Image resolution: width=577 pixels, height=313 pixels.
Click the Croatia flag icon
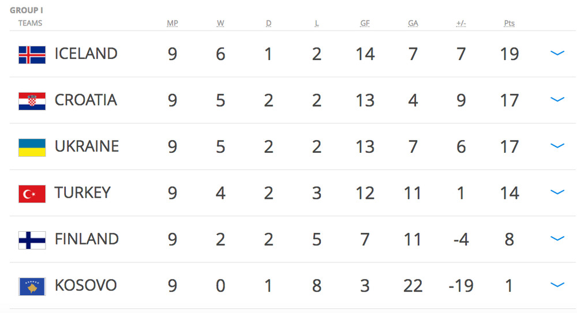[32, 101]
